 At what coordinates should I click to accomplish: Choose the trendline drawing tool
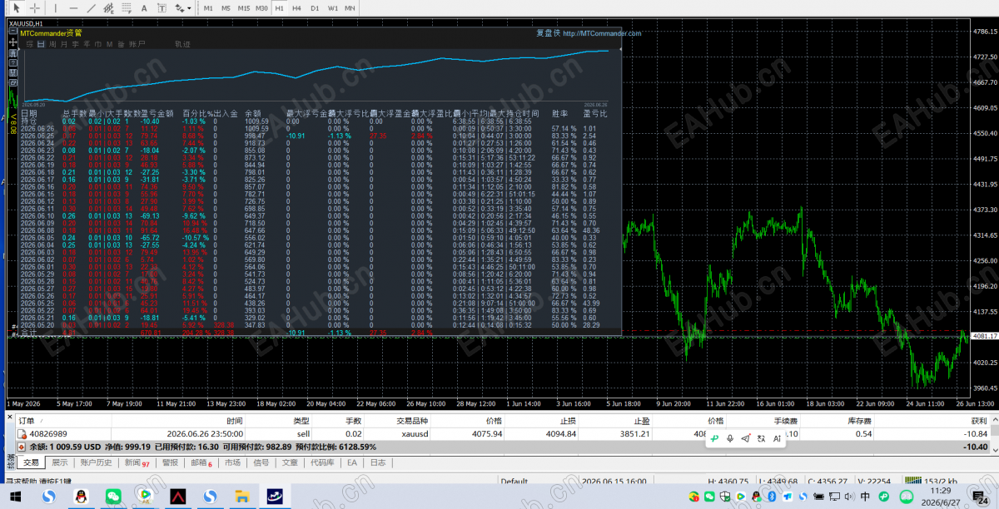[x=92, y=8]
